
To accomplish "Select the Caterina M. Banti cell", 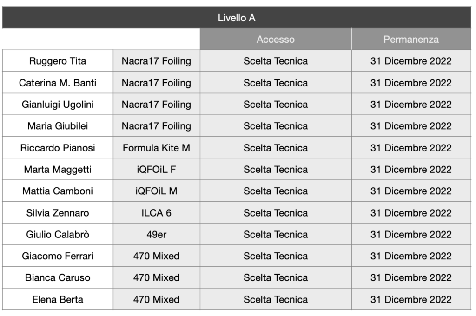I will click(58, 83).
